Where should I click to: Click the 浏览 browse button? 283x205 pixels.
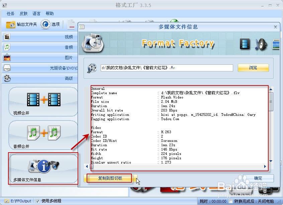point(253,68)
